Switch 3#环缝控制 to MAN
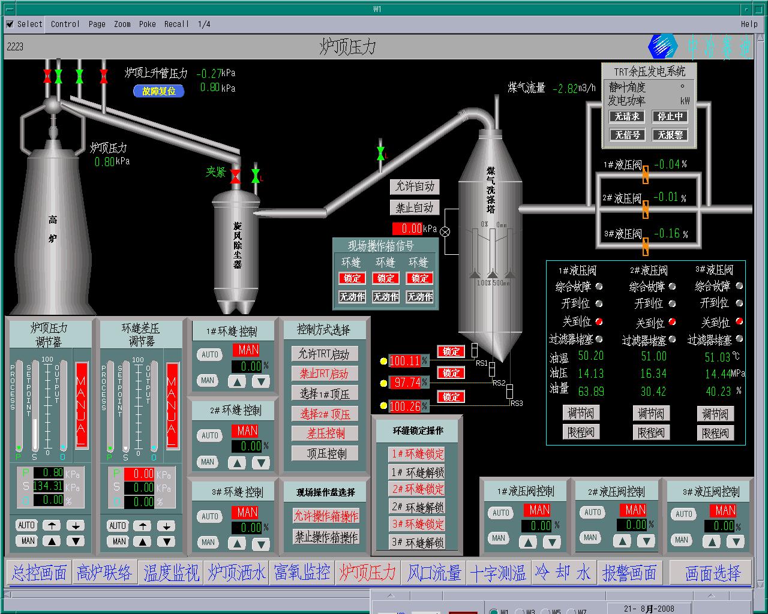The width and height of the screenshot is (768, 614). tap(208, 542)
